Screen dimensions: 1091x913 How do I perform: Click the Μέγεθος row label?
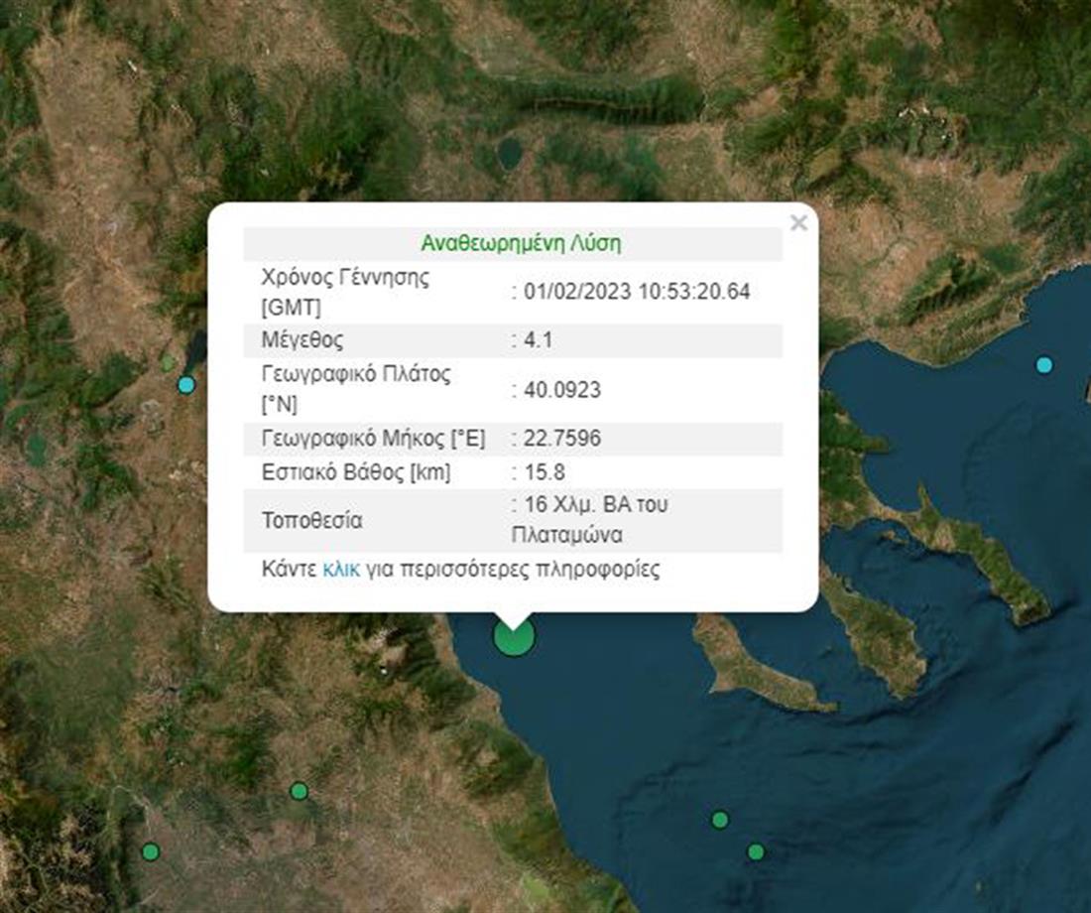[302, 340]
